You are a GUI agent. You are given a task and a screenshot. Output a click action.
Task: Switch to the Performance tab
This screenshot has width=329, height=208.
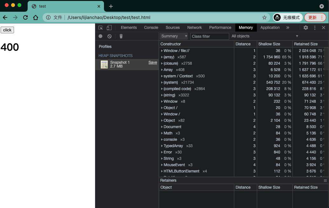coord(220,28)
